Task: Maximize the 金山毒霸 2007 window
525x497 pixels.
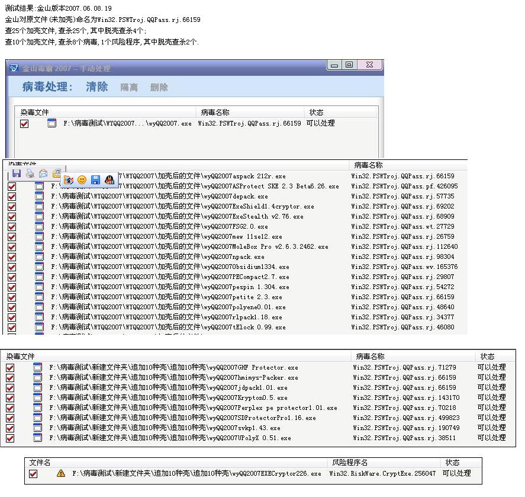Action: (349, 65)
